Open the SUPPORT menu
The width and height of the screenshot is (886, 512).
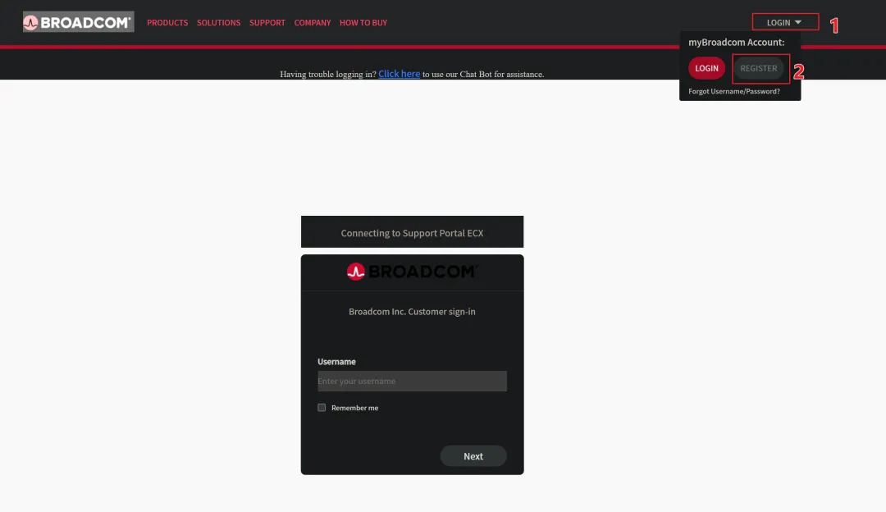(x=267, y=23)
